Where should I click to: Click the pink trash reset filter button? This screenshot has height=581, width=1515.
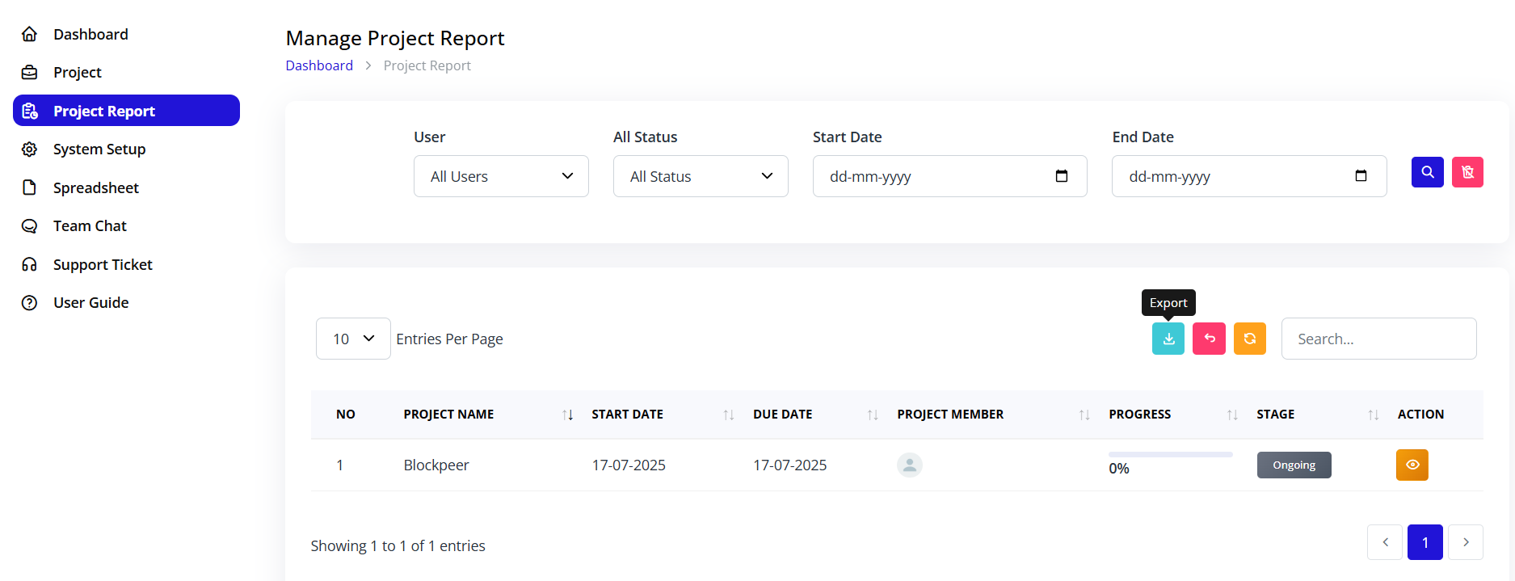point(1468,172)
